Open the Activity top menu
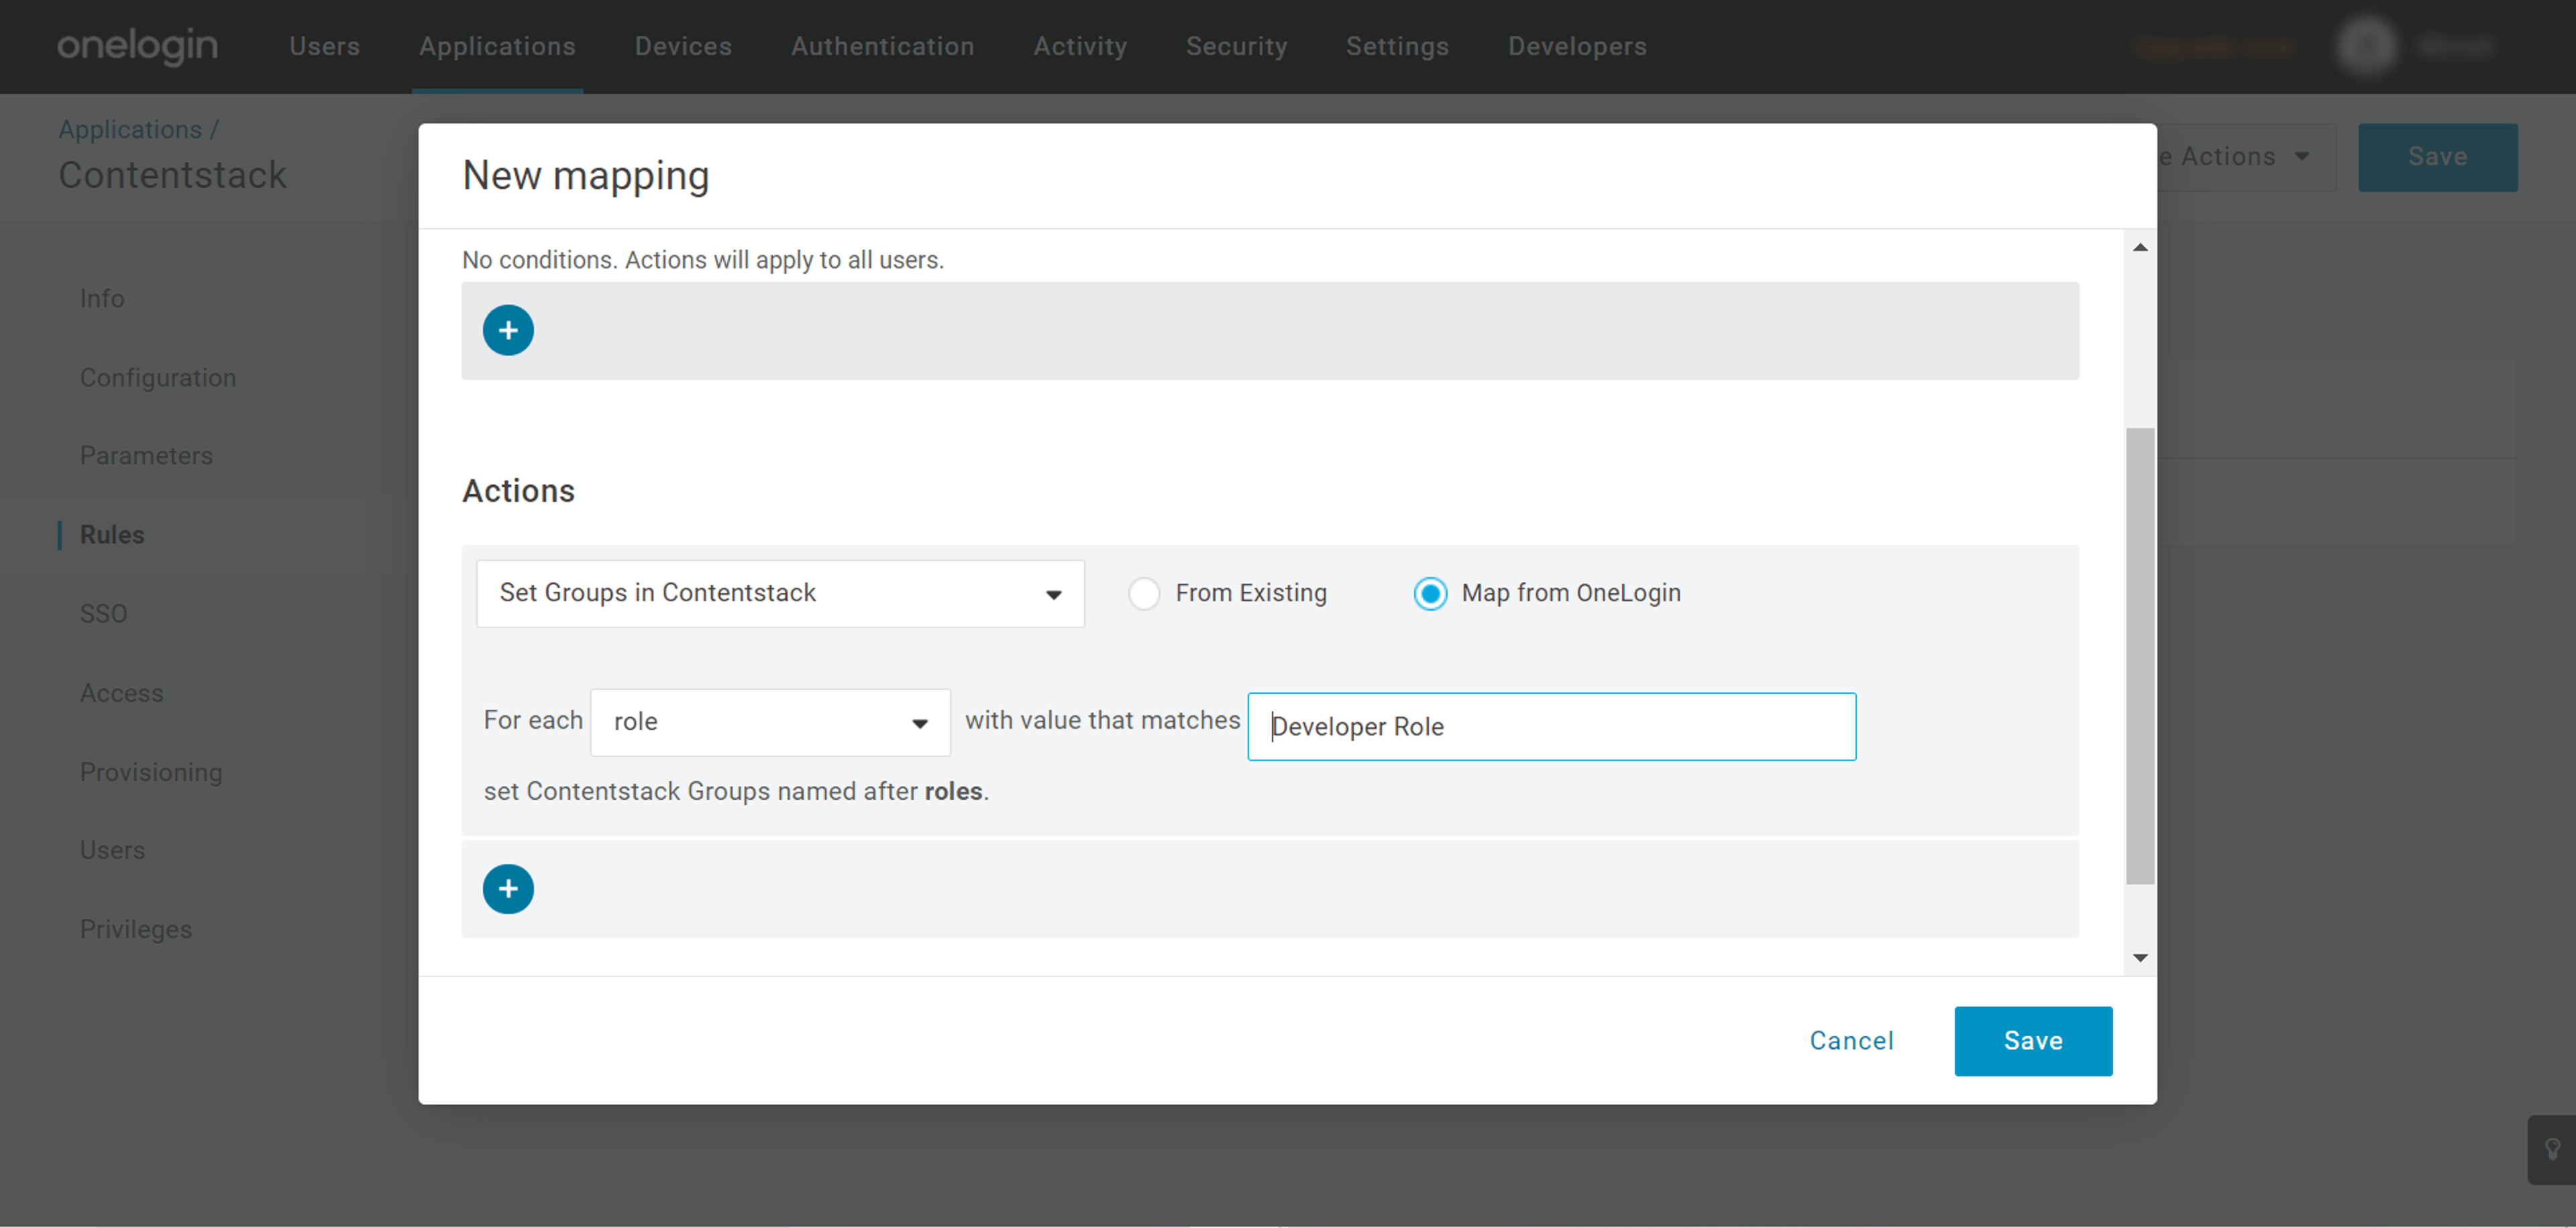 click(x=1080, y=46)
